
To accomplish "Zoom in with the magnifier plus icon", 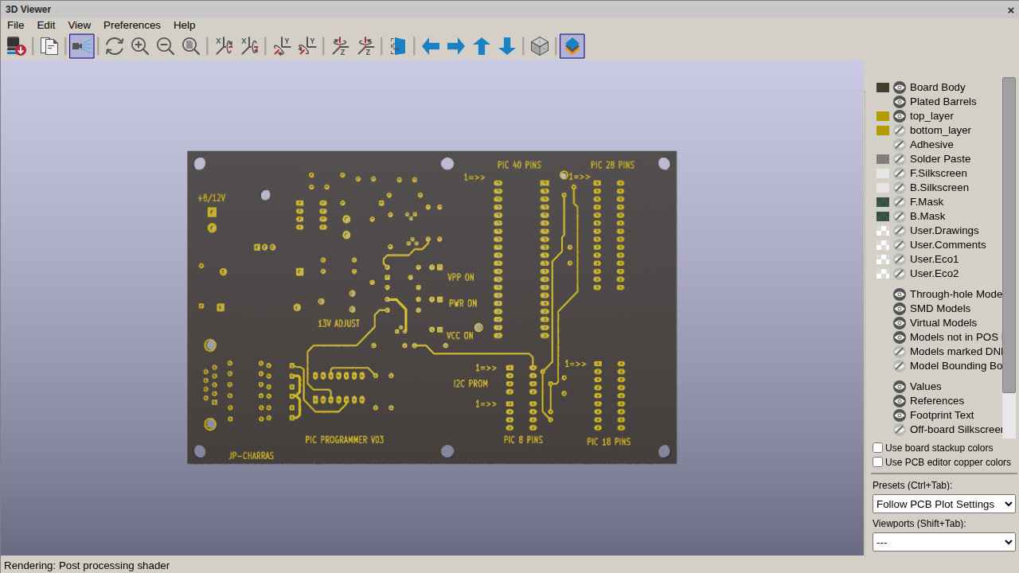I will [x=140, y=46].
